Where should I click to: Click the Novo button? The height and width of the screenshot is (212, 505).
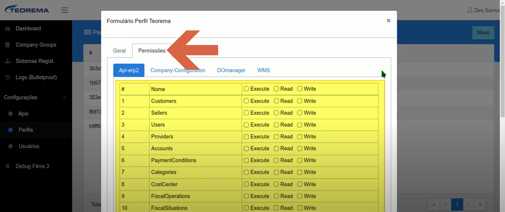coord(483,33)
